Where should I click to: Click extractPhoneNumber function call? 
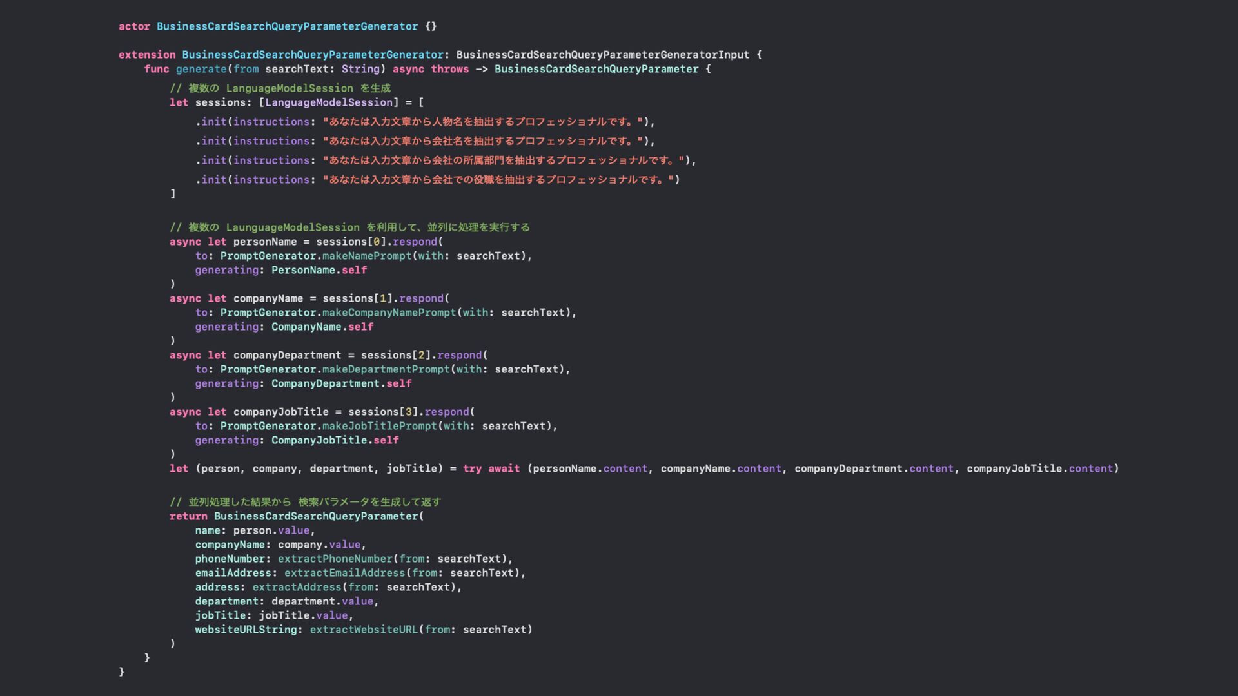335,559
